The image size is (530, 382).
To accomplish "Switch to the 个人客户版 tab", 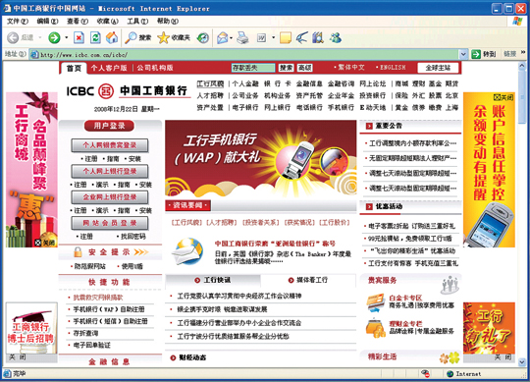I will (x=109, y=68).
